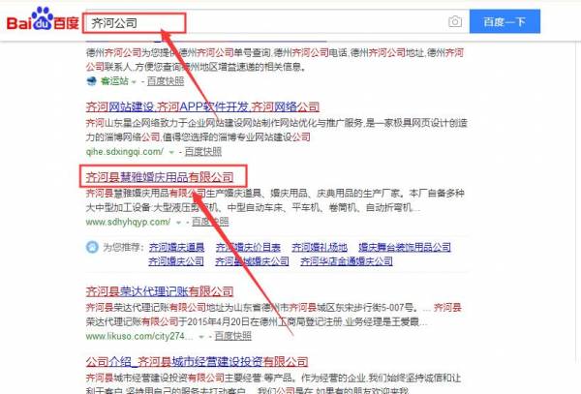Open the 齐河县慧雅婚庆用品有限公司 result
This screenshot has width=581, height=394.
tap(160, 178)
